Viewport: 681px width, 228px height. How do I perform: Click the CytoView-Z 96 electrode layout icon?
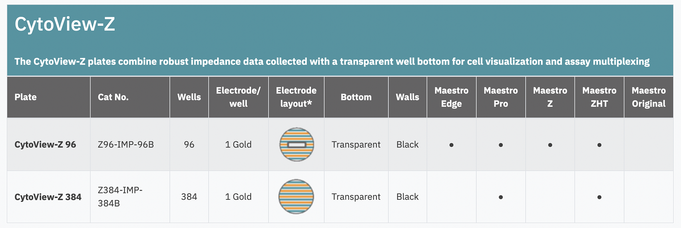click(x=297, y=145)
